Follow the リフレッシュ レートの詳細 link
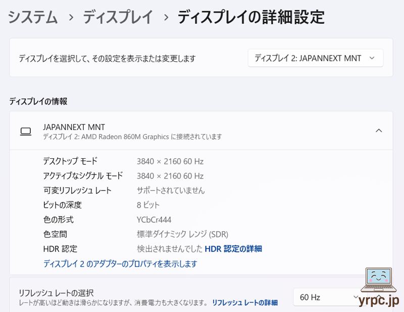 coord(245,303)
